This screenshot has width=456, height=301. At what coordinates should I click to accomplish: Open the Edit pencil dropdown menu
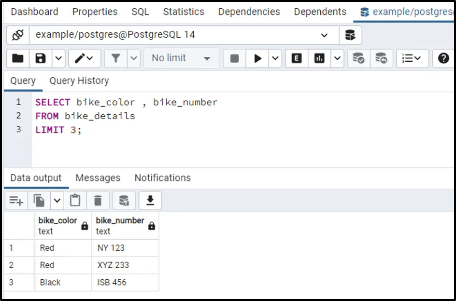[85, 58]
